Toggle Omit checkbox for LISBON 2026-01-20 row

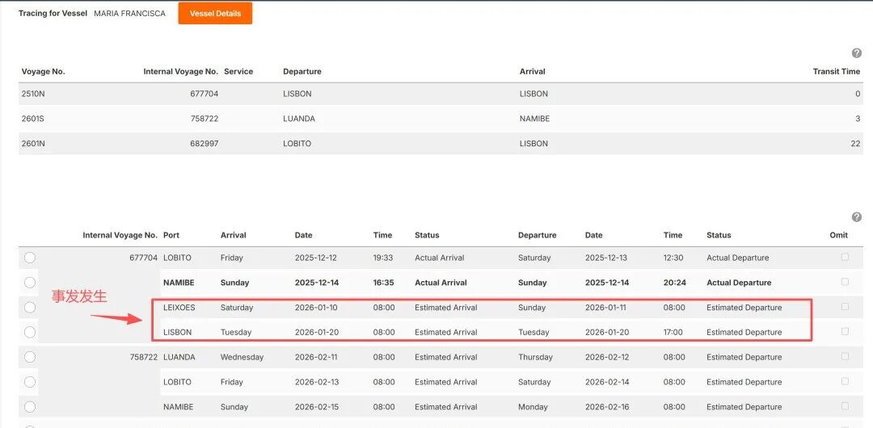[846, 331]
